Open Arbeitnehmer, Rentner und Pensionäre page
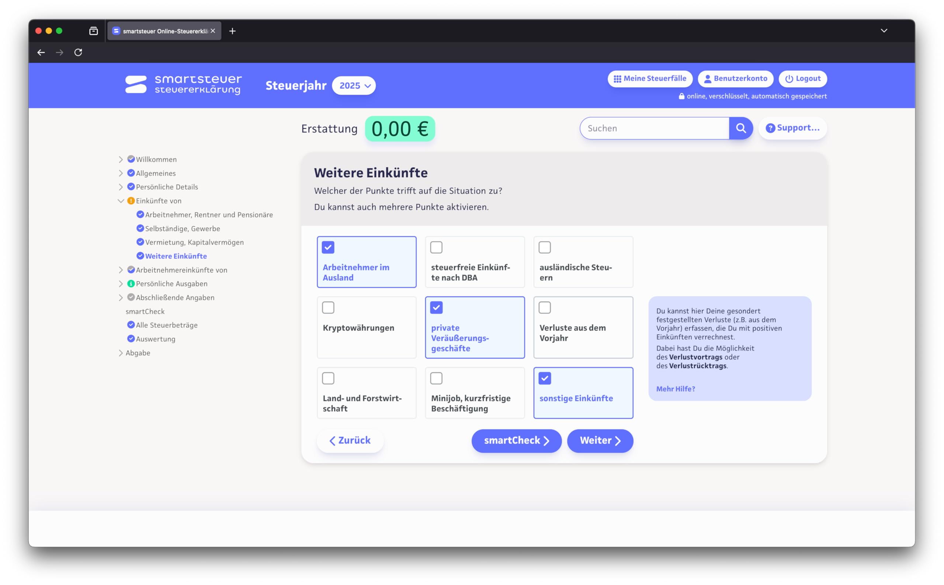This screenshot has height=585, width=944. pyautogui.click(x=209, y=215)
